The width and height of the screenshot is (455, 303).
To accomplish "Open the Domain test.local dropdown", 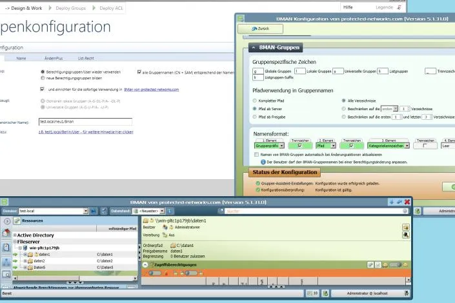I will point(86,211).
